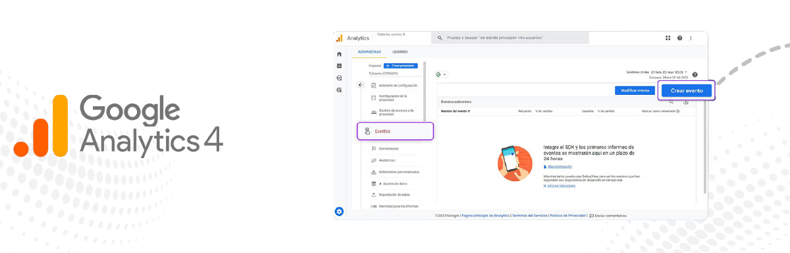The image size is (790, 253).
Task: Switch to the USUARIO tab
Action: tap(400, 52)
